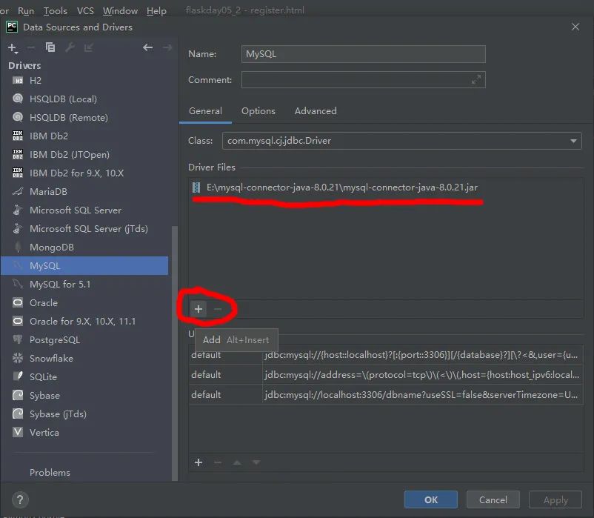Click the duplicate data source icon

pyautogui.click(x=50, y=47)
